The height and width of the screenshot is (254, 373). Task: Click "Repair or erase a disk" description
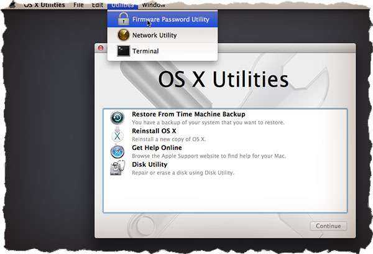183,172
